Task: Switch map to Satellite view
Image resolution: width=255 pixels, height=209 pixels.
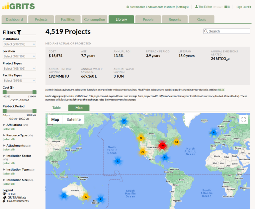Action: point(73,119)
